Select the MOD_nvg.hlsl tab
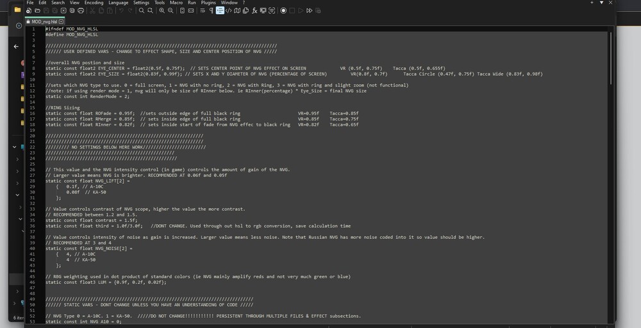The height and width of the screenshot is (328, 641). pos(45,22)
